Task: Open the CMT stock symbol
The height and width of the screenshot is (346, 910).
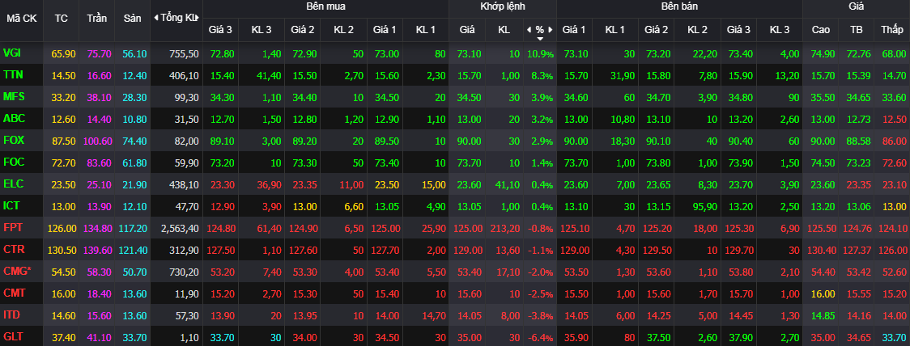Action: (13, 293)
